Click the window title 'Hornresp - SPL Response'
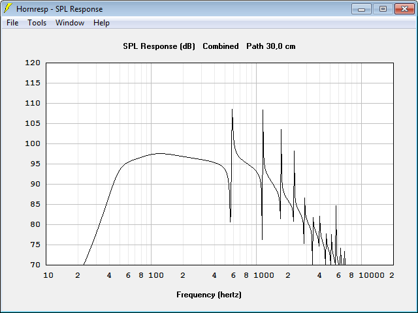The height and width of the screenshot is (313, 418). [x=59, y=8]
